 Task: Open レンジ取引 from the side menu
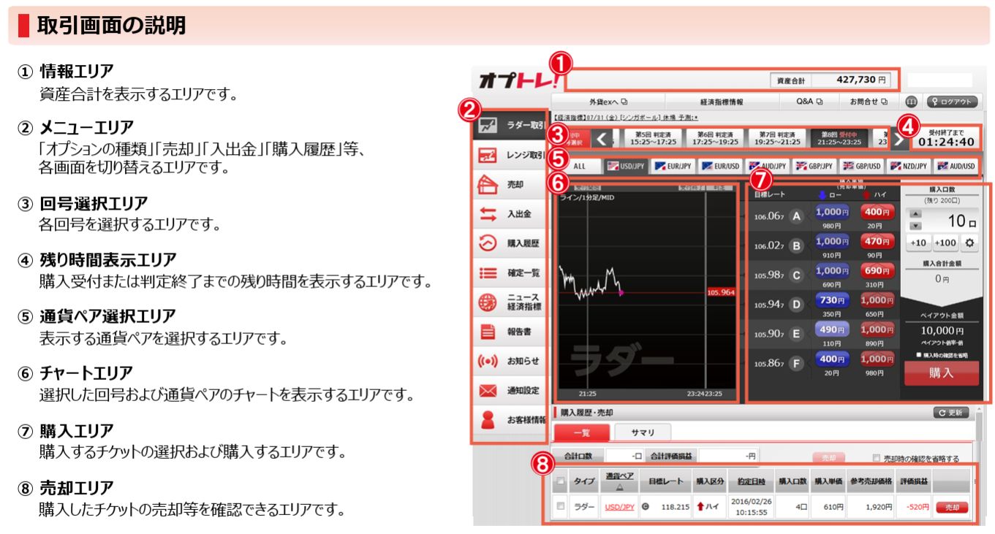tap(512, 155)
